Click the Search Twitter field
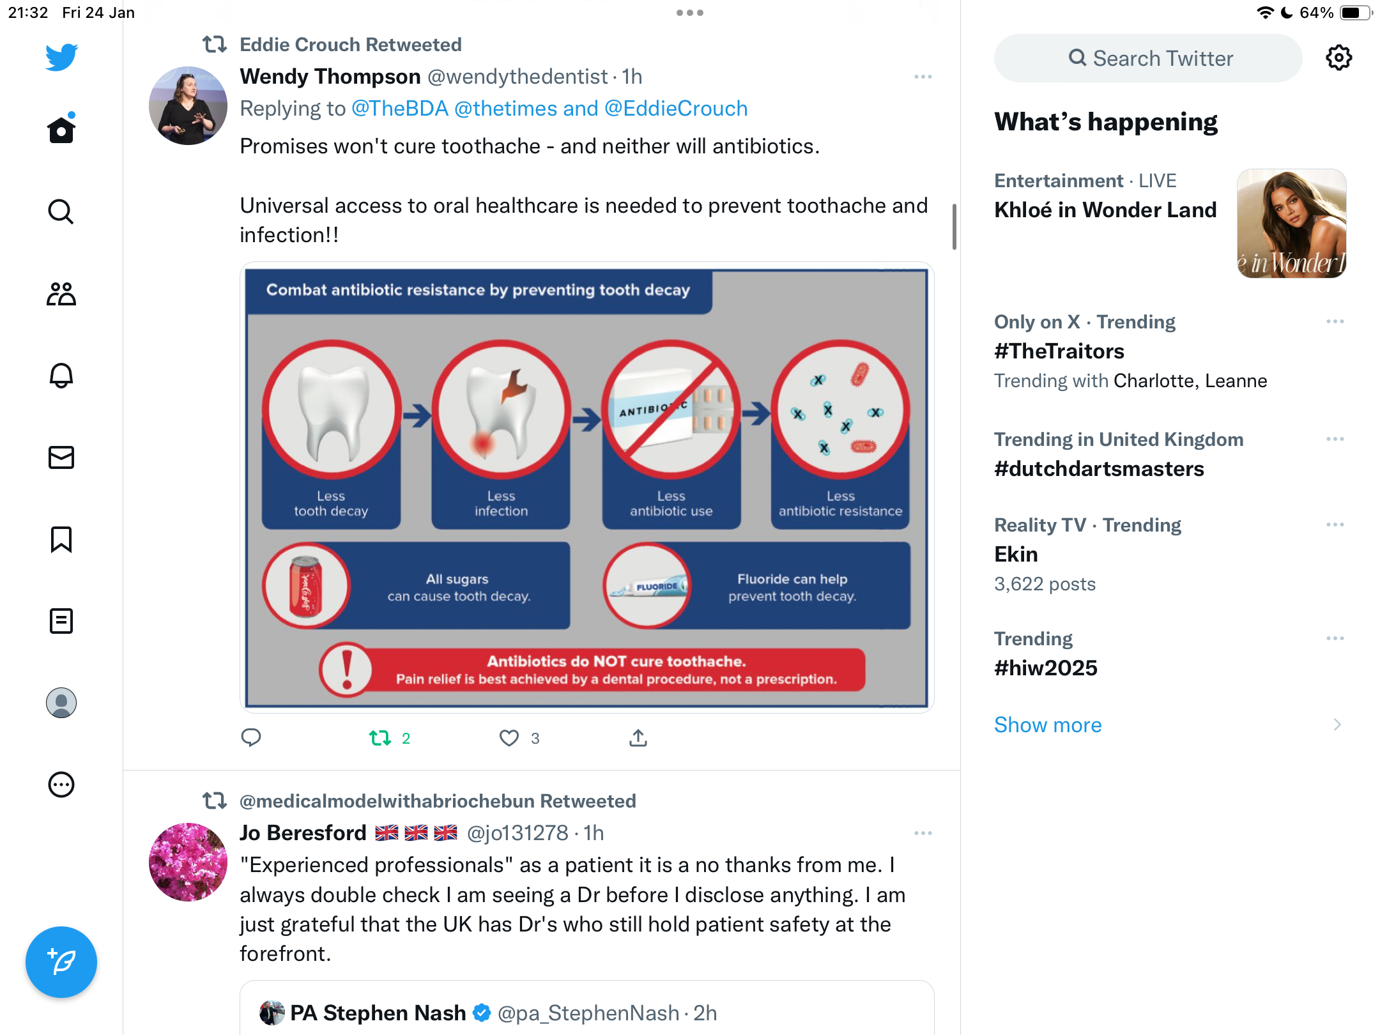The height and width of the screenshot is (1035, 1380). [1148, 58]
